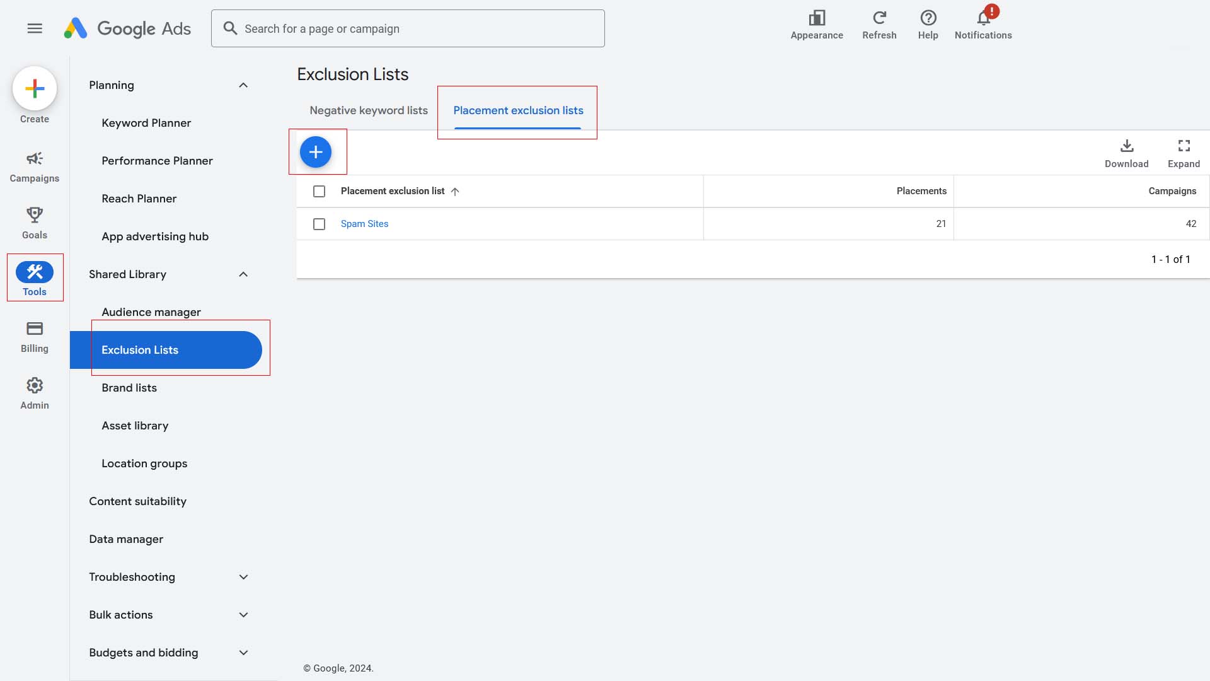1210x681 pixels.
Task: Select Exclusion Lists menu item
Action: [166, 350]
